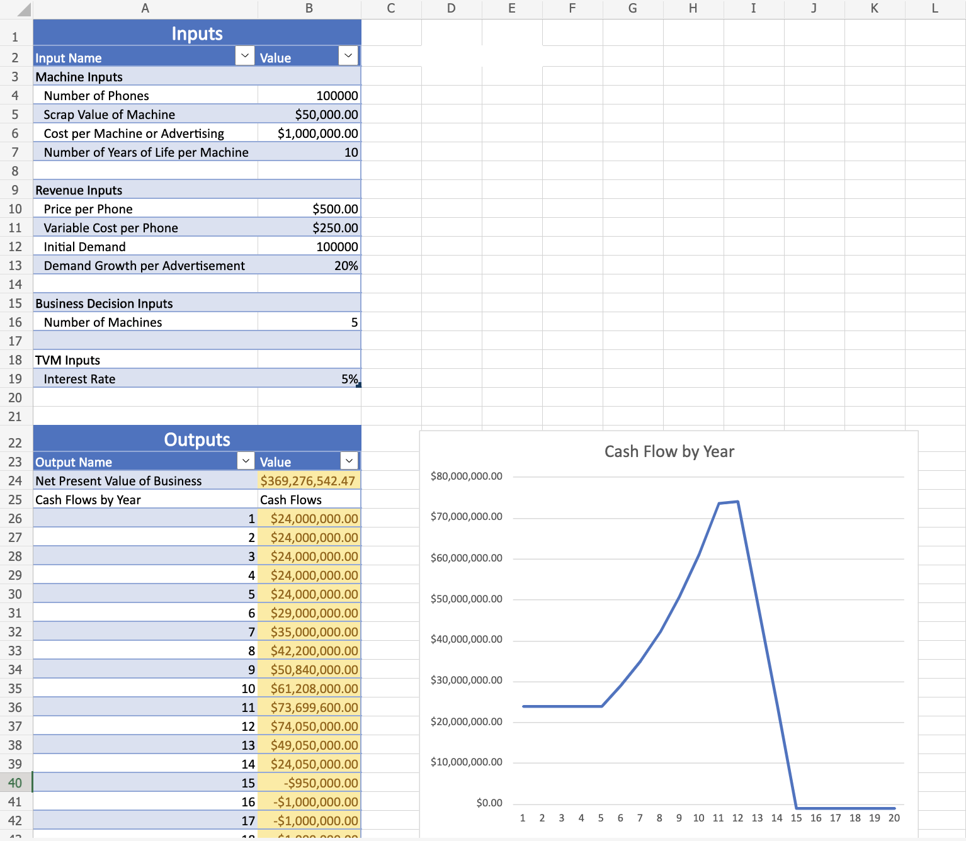Select the $49,050,000.00 cash flow cell
The image size is (966, 841).
click(x=309, y=745)
